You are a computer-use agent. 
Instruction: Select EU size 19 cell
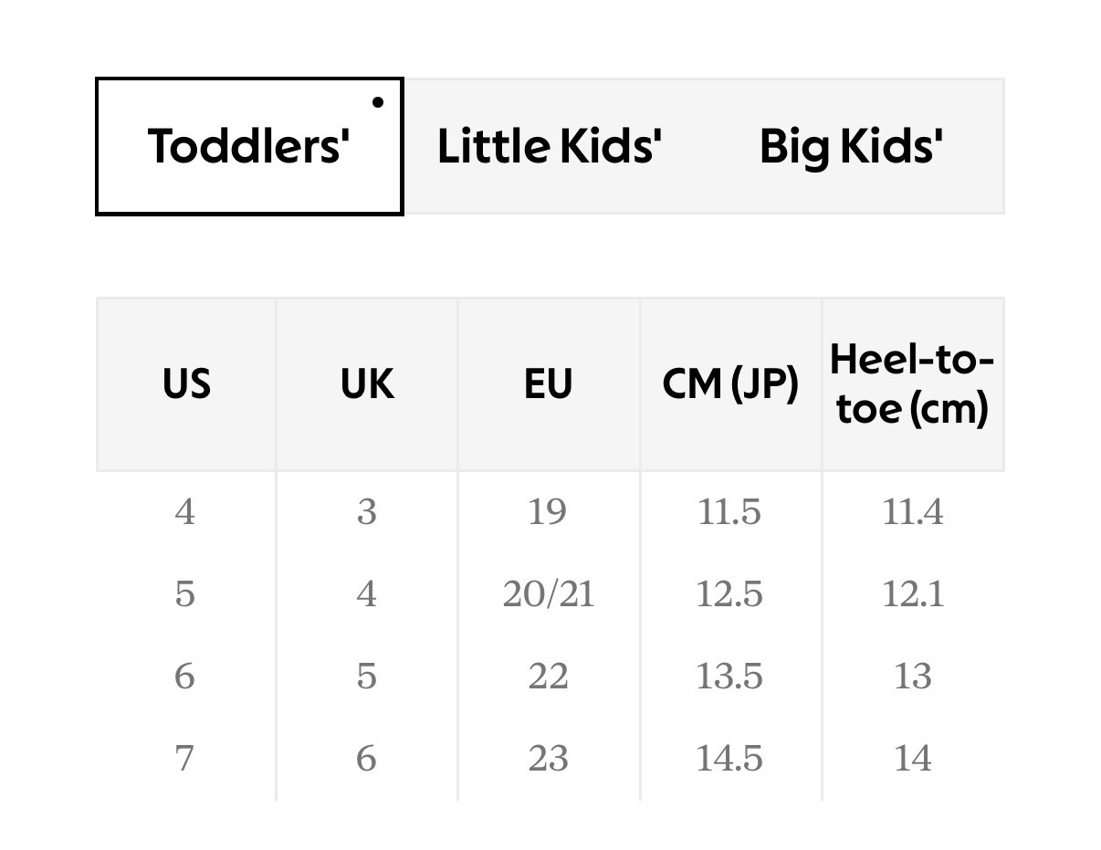click(x=548, y=512)
